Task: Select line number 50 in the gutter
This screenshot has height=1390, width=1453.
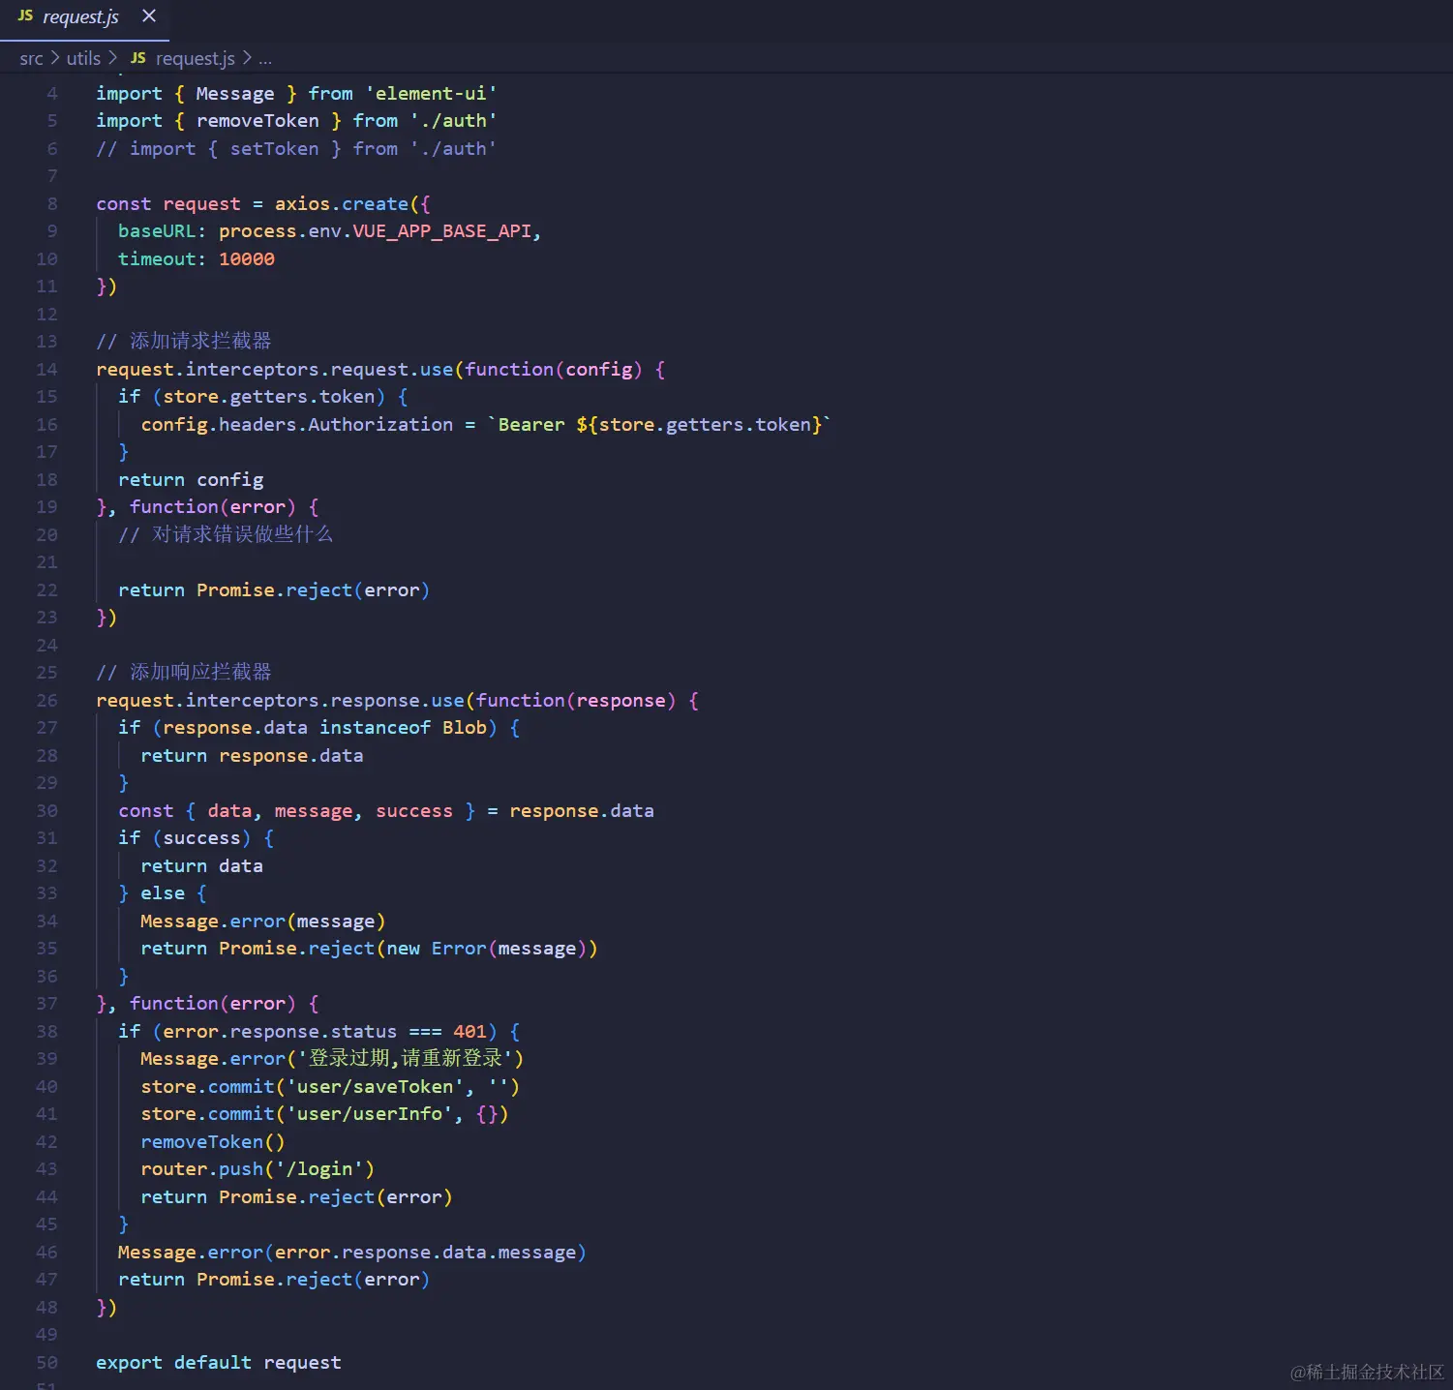Action: click(46, 1363)
